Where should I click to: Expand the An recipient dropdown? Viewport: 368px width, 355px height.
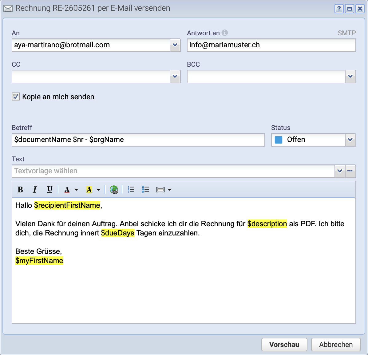tap(175, 45)
